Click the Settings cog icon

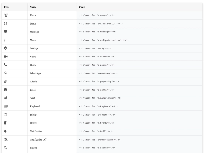point(5,48)
